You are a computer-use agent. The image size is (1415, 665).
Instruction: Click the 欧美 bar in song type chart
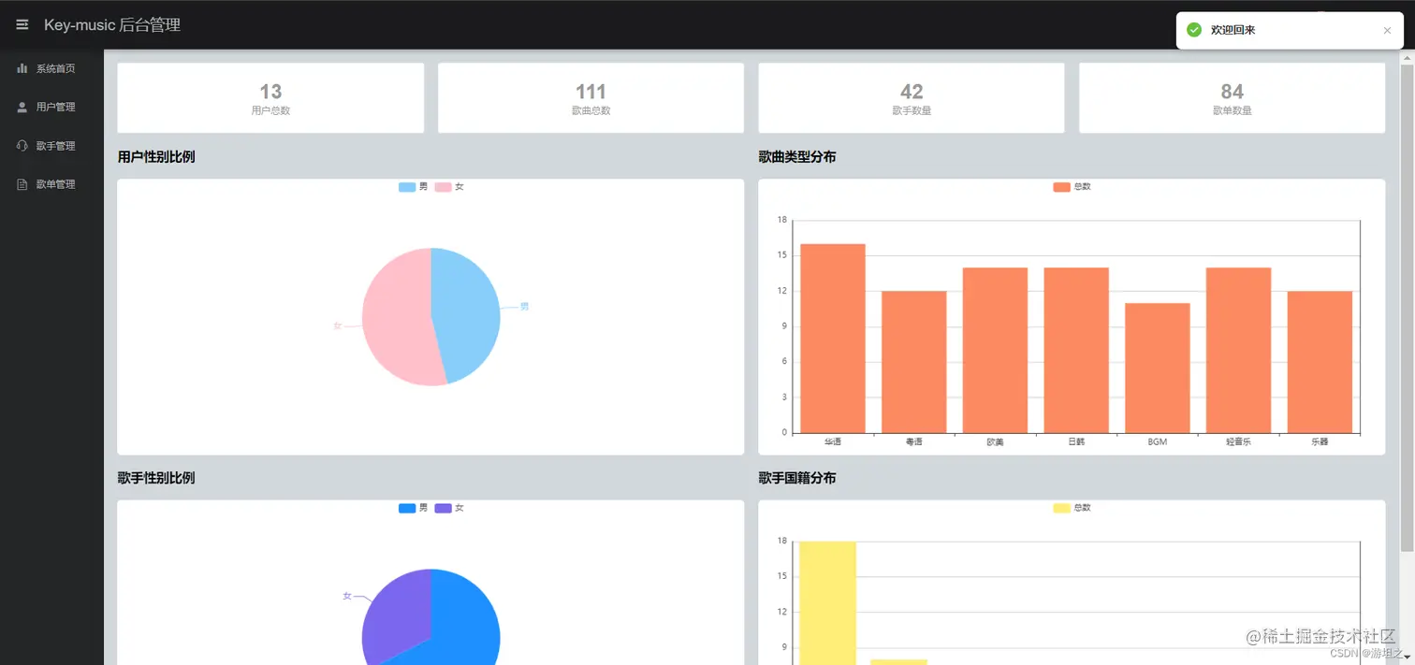995,351
